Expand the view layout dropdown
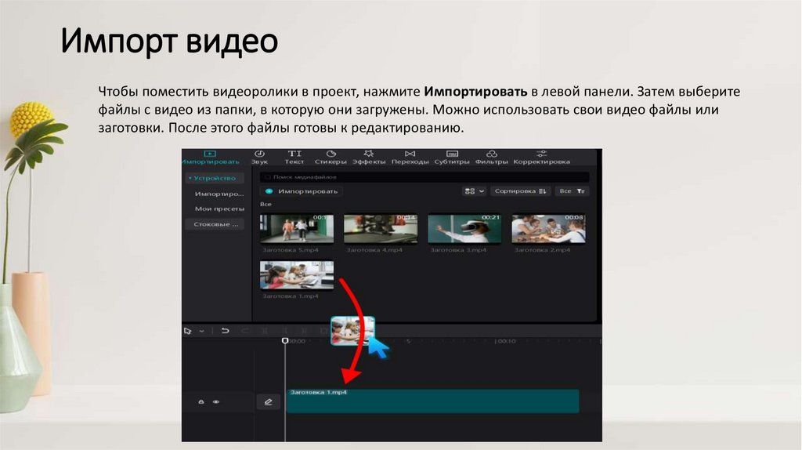 475,191
